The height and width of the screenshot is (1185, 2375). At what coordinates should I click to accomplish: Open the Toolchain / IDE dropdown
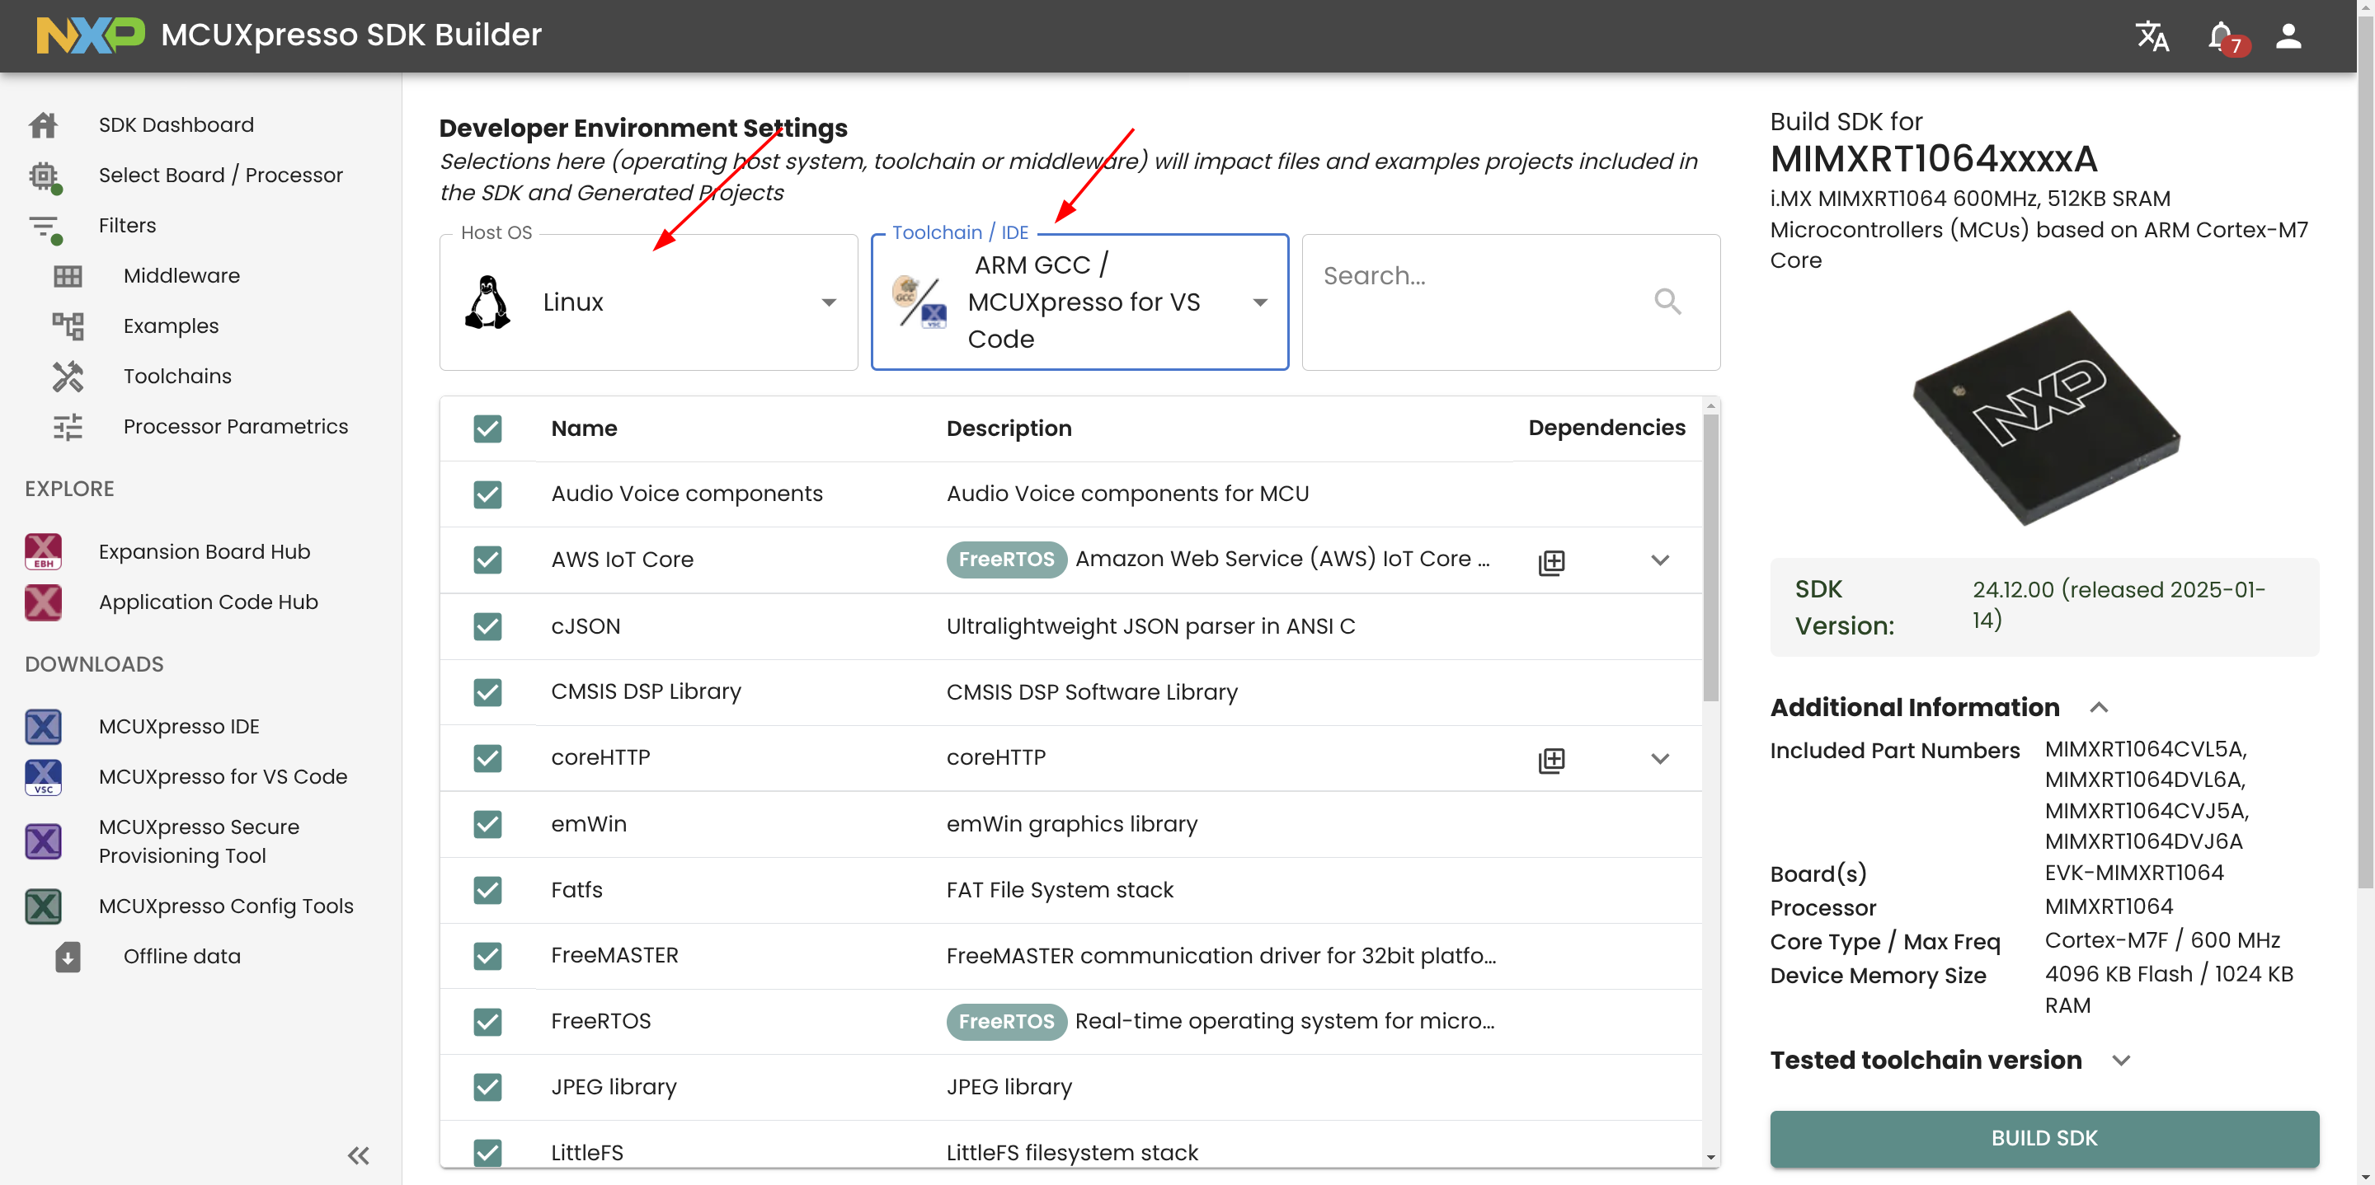[1079, 302]
